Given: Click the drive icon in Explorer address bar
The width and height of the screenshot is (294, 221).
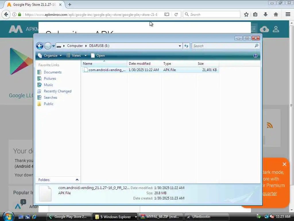Looking at the screenshot, I should (x=59, y=46).
